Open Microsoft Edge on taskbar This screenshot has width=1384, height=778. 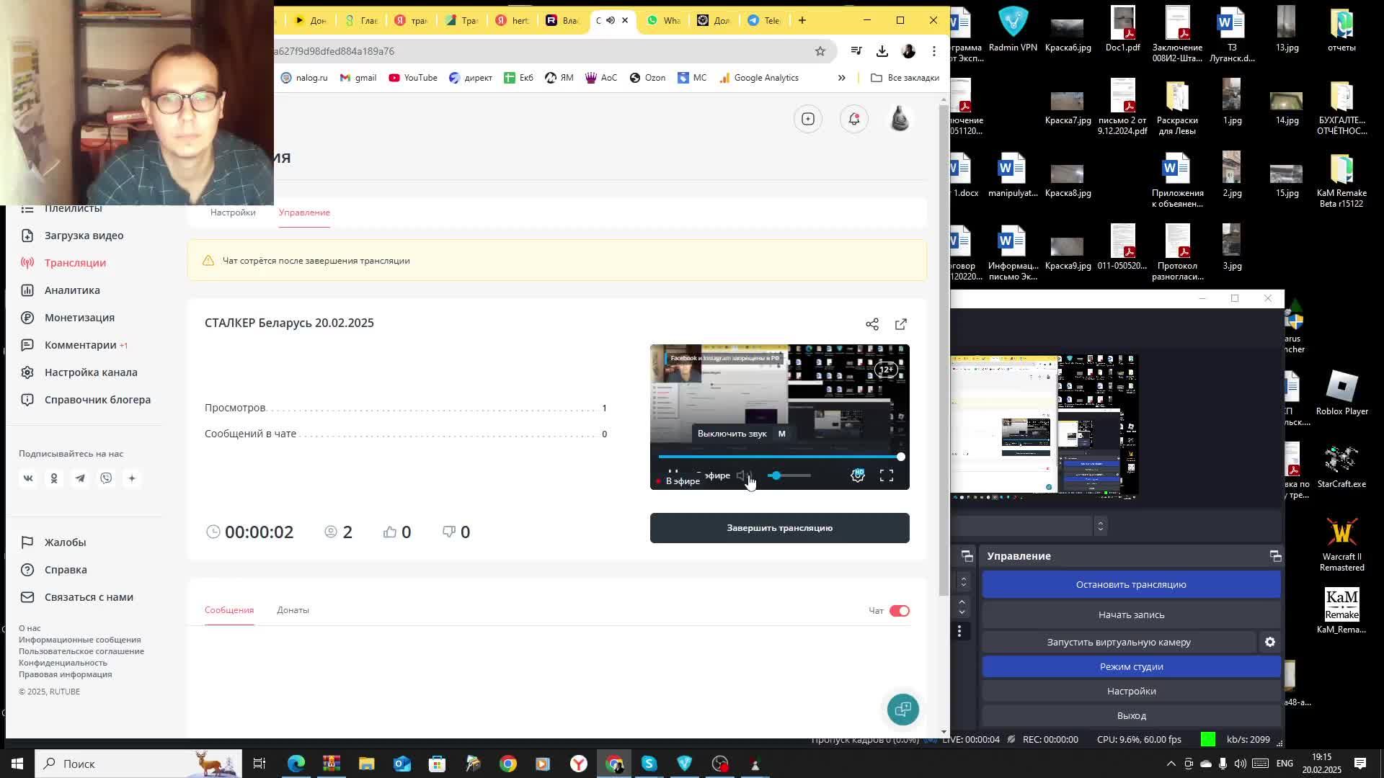click(x=296, y=764)
